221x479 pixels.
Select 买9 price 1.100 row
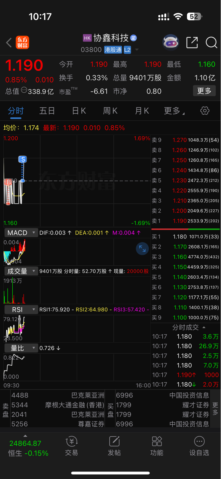tap(185, 318)
